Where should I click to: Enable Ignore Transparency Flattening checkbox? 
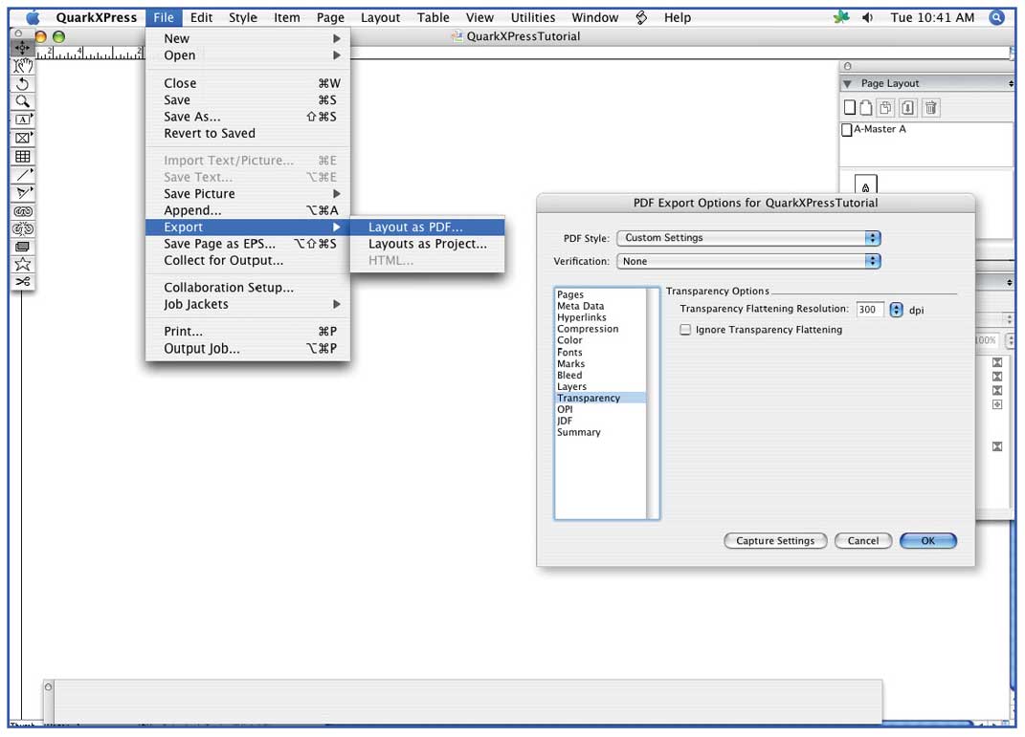[685, 330]
